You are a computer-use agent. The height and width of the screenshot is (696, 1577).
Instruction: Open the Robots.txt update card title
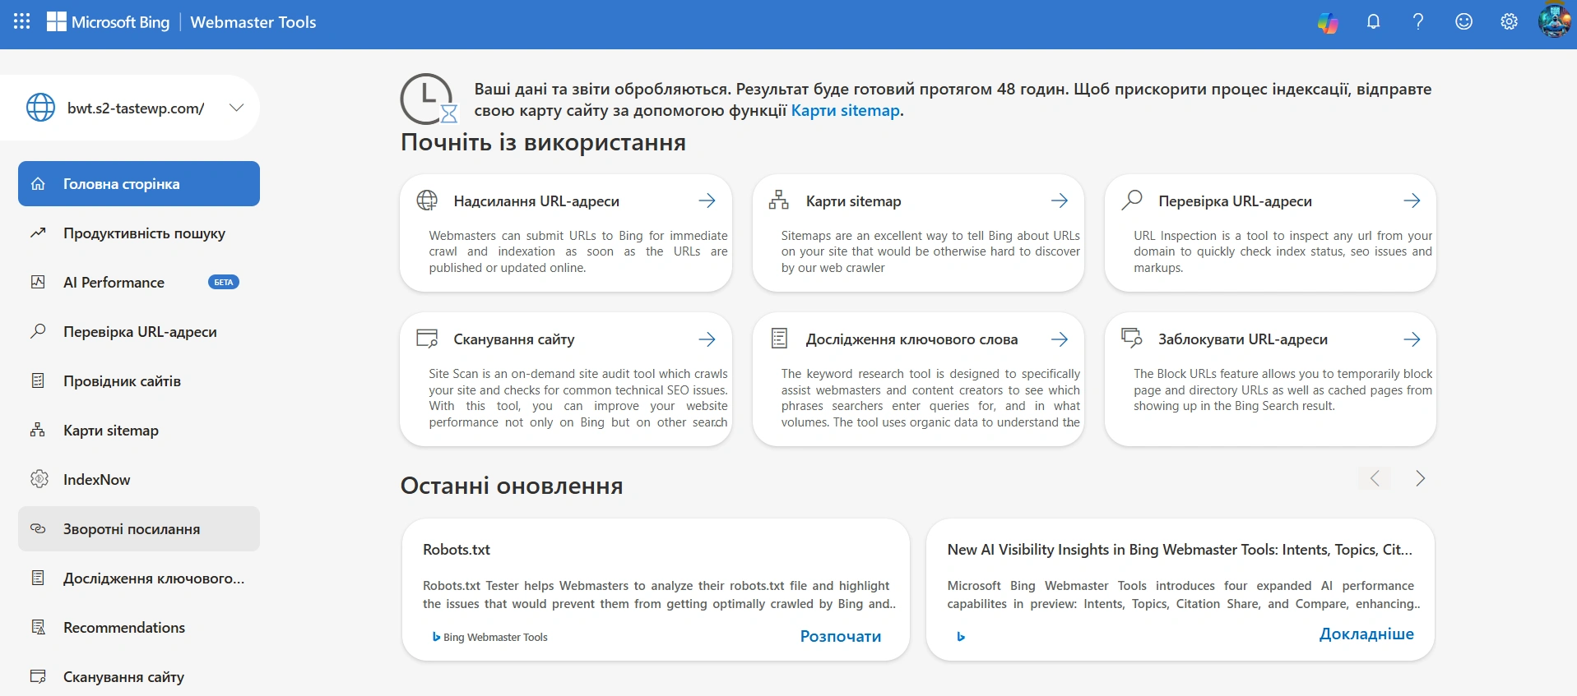coord(457,550)
